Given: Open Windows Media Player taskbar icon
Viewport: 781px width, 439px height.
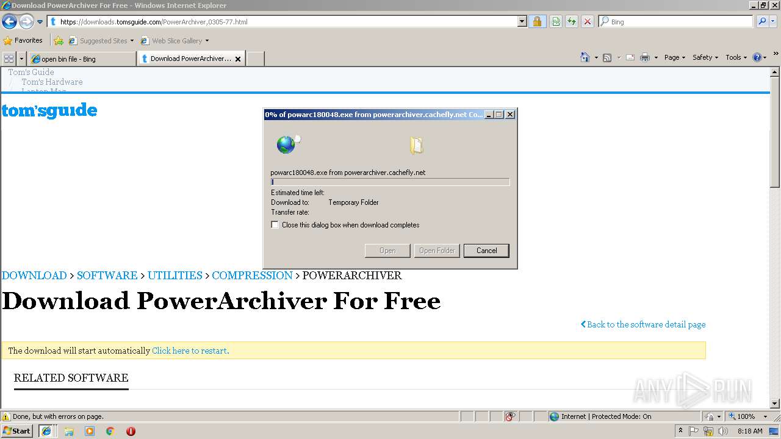Looking at the screenshot, I should [90, 431].
